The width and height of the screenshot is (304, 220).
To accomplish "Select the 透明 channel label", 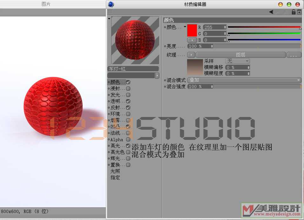I will [115, 101].
